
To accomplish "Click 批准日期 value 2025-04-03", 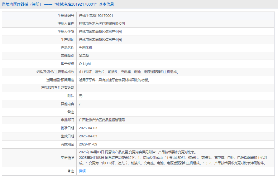I will 88,128.
